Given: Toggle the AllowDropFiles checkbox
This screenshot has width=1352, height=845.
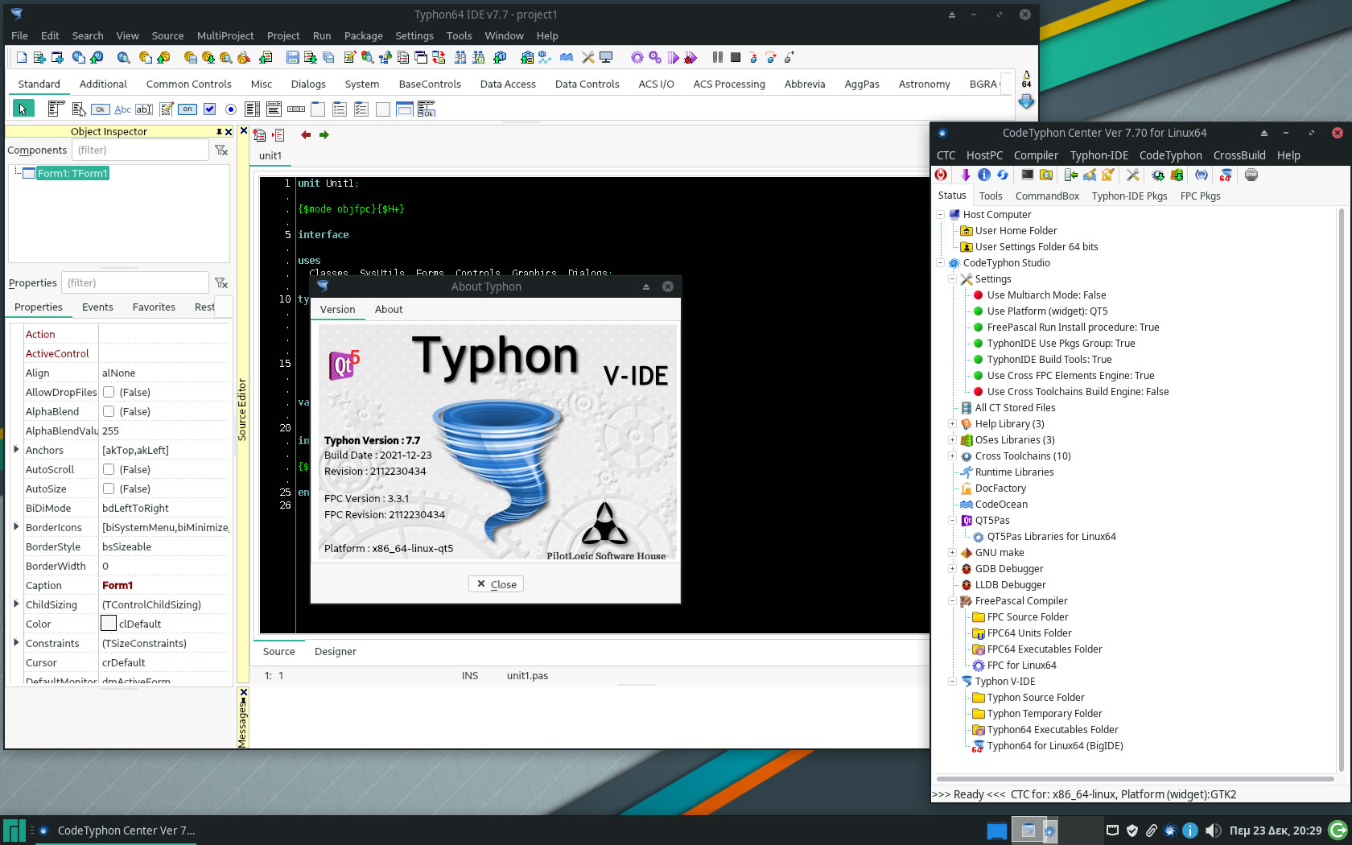Looking at the screenshot, I should click(x=109, y=392).
